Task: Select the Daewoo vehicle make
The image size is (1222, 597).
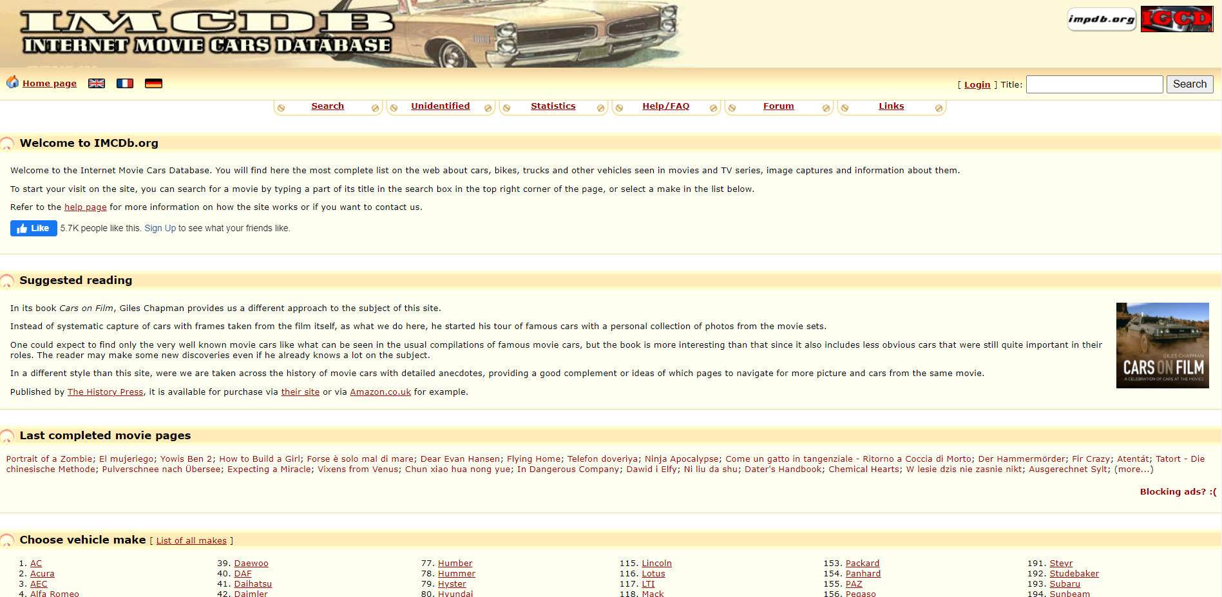Action: point(251,564)
